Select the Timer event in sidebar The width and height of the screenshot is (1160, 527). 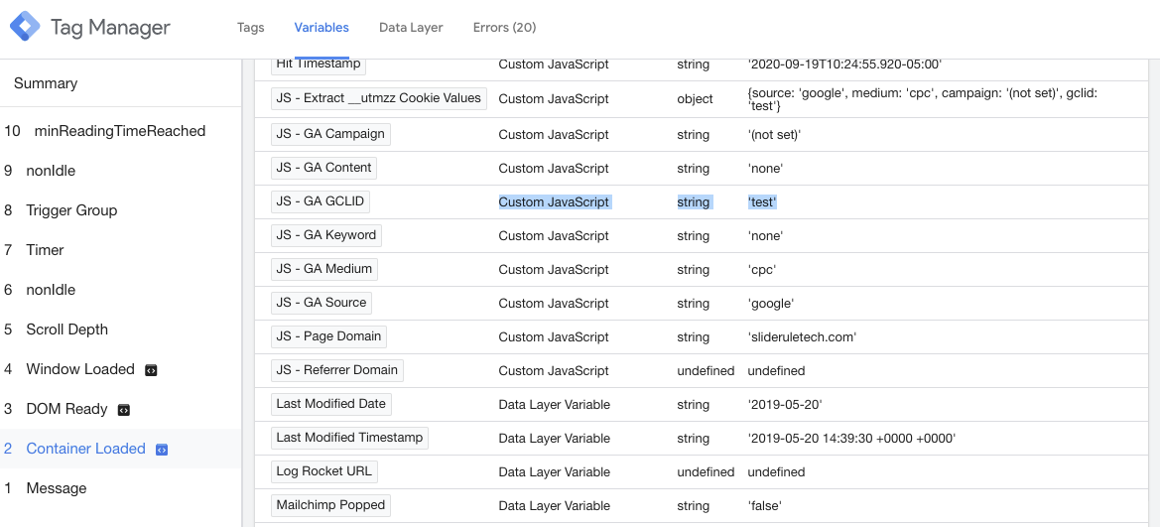[45, 250]
